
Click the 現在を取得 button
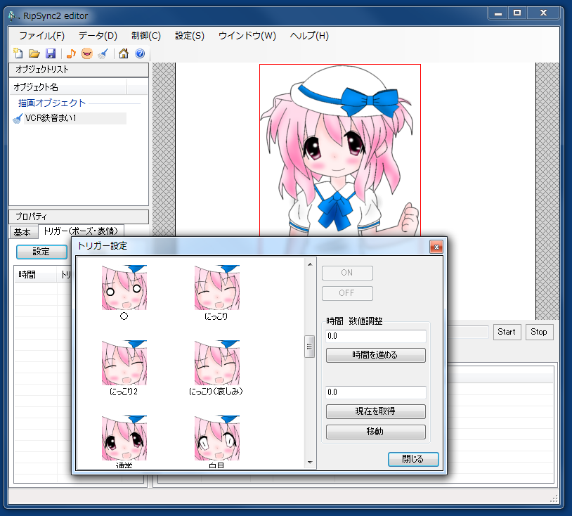[x=375, y=411]
